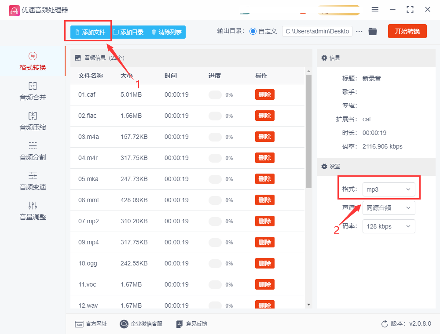Viewport: 440px width, 334px height.
Task: Open the 音频压缩 sidebar tab
Action: 33,121
